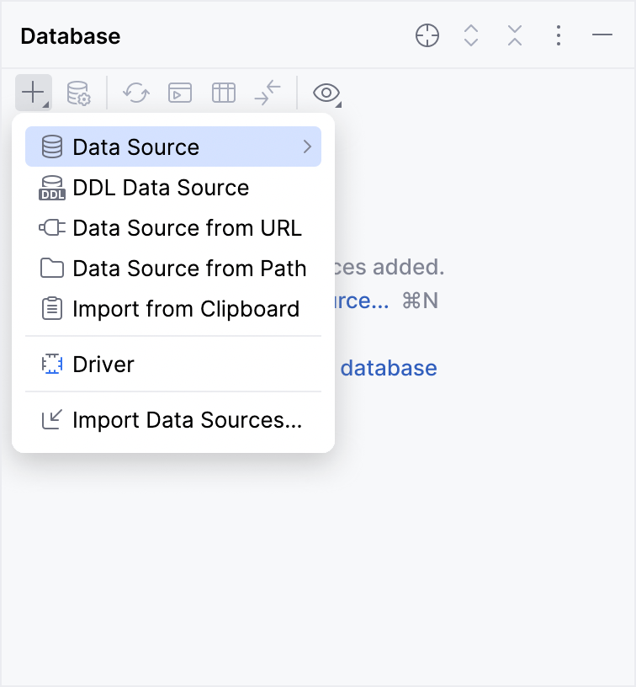Select the Driver menu entry
This screenshot has width=636, height=687.
click(103, 365)
